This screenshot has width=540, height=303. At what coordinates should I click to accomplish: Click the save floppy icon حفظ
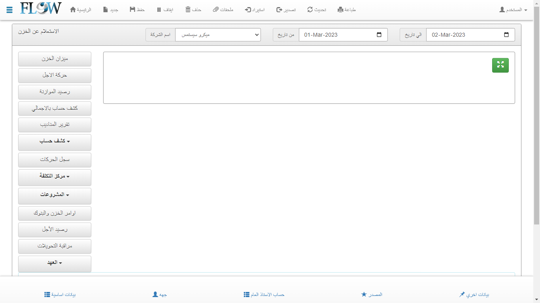pyautogui.click(x=132, y=9)
